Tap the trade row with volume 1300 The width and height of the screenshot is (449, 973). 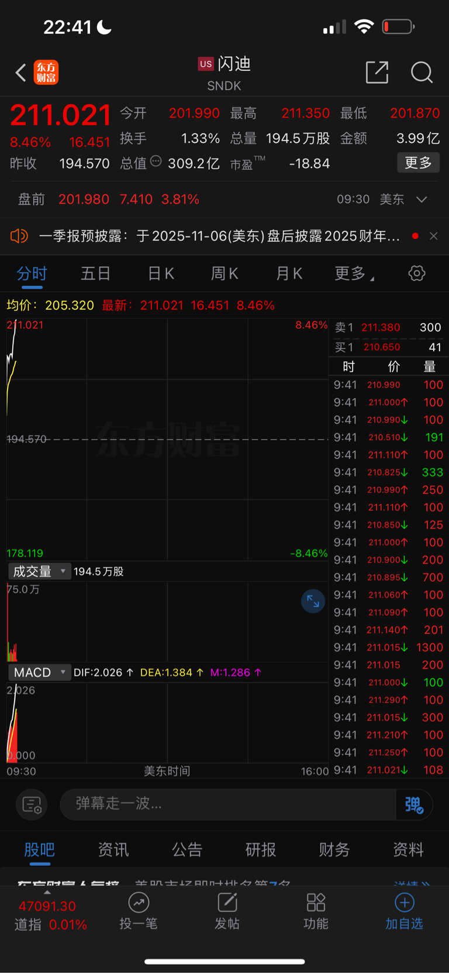[388, 647]
